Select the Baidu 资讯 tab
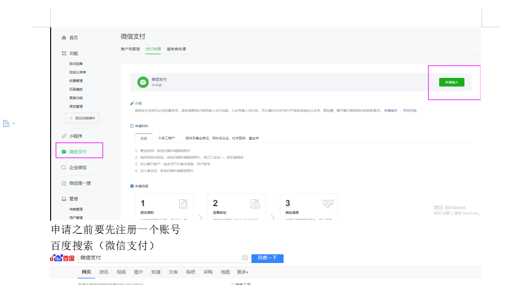 (104, 272)
